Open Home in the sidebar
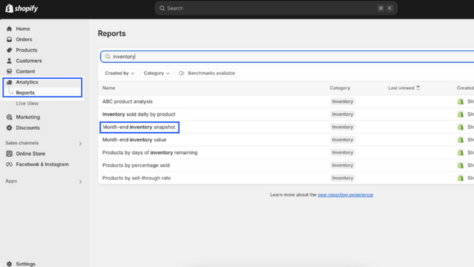This screenshot has height=267, width=474. pyautogui.click(x=23, y=29)
